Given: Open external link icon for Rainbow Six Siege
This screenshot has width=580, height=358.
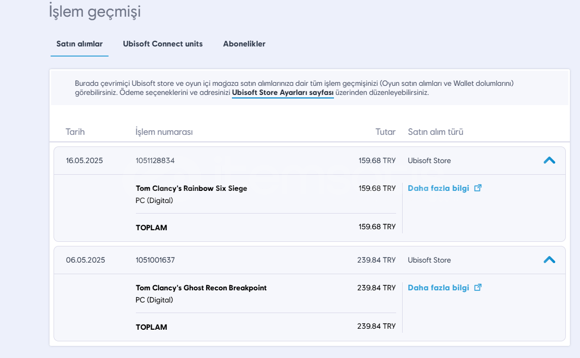Looking at the screenshot, I should (x=478, y=188).
